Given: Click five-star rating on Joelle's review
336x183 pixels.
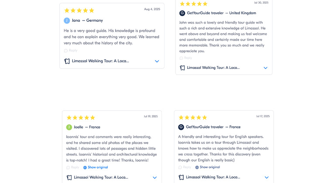Looking at the screenshot, I should point(81,118).
